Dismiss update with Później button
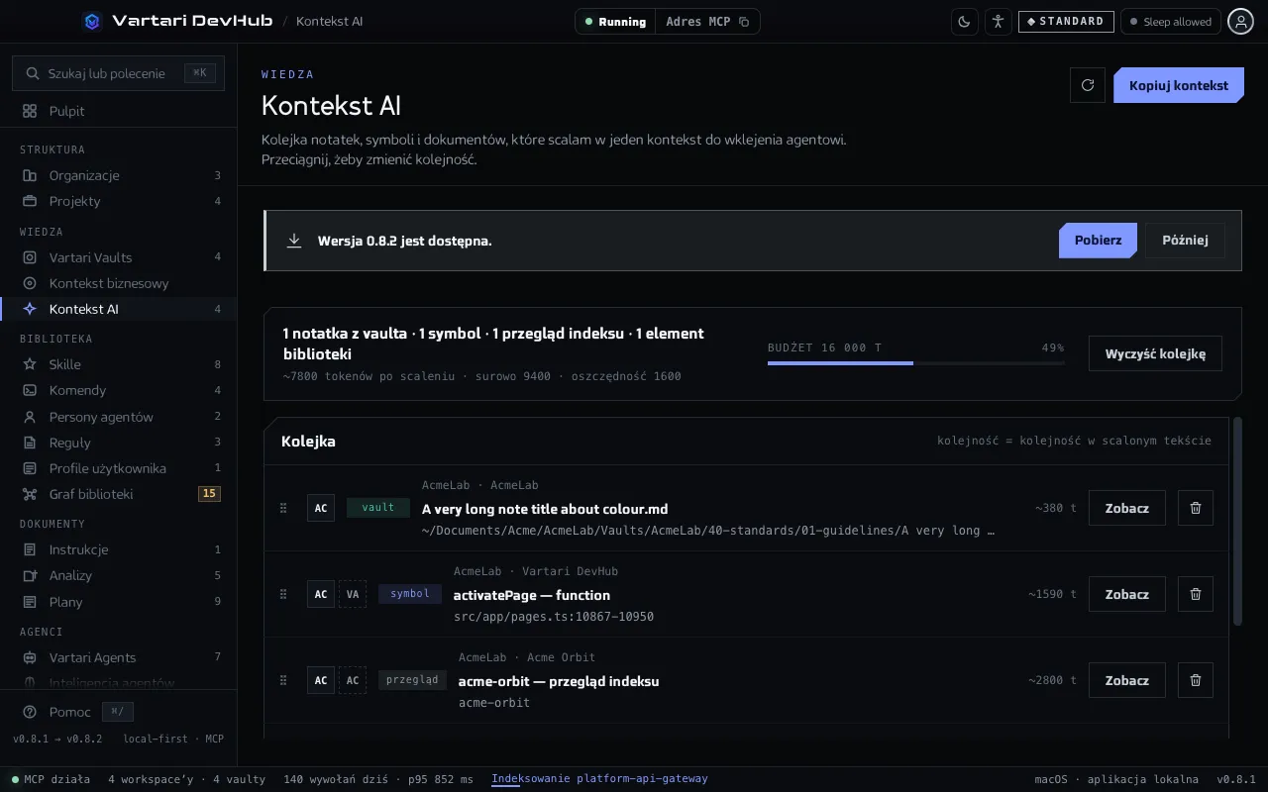This screenshot has height=792, width=1268. pos(1185,241)
